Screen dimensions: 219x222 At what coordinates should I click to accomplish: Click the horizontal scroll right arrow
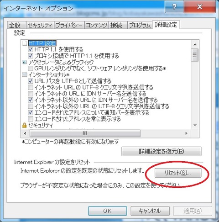point(187,133)
